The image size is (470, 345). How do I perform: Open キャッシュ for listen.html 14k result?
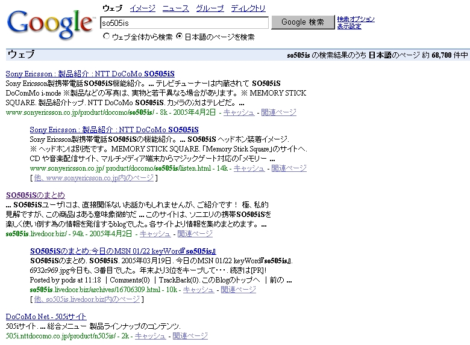click(x=249, y=168)
